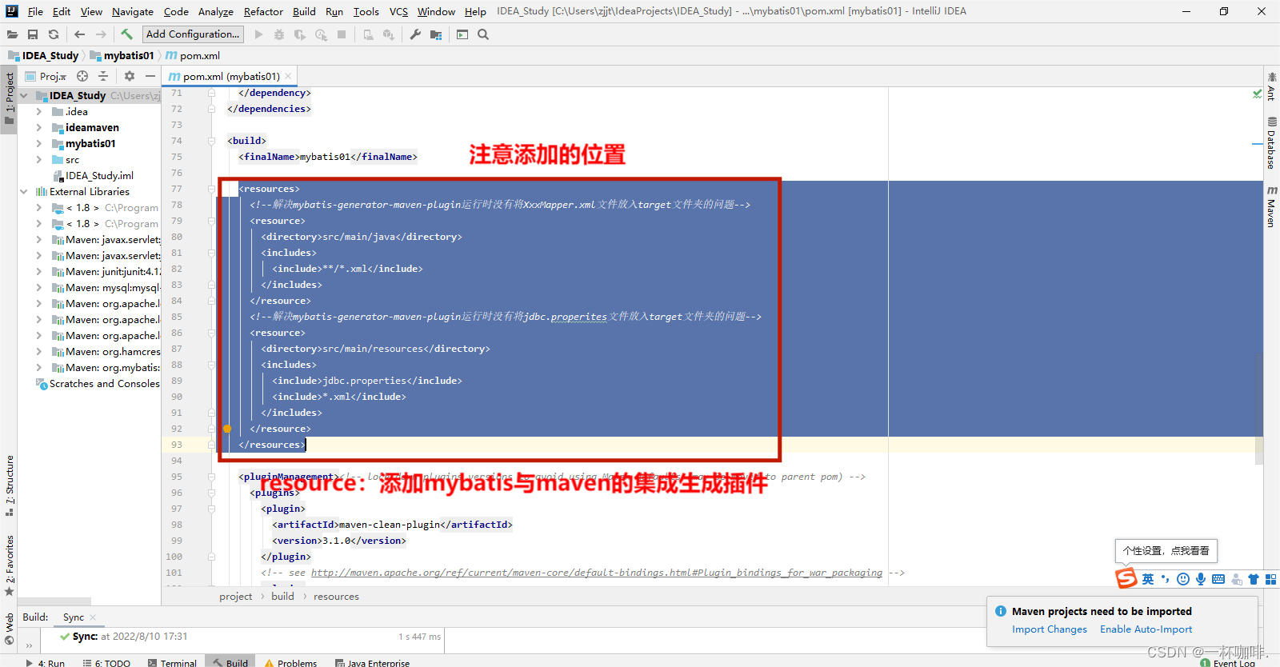Click the Sogou microphone voice input icon
The height and width of the screenshot is (667, 1280).
click(x=1201, y=579)
